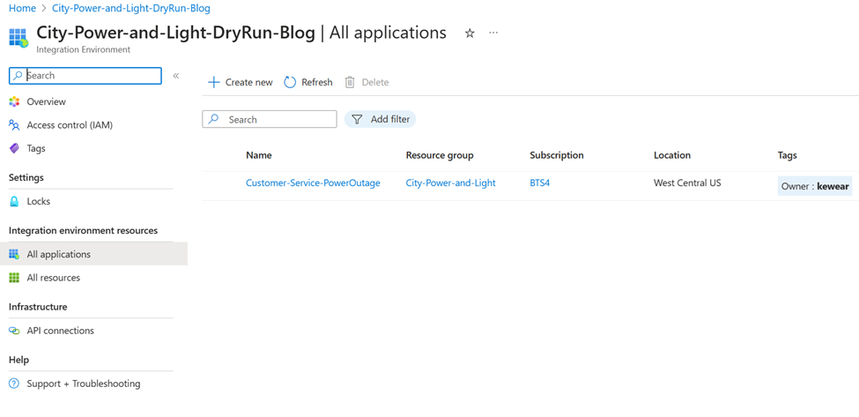Click the Infrastructure section heading
This screenshot has height=417, width=859.
coord(38,307)
